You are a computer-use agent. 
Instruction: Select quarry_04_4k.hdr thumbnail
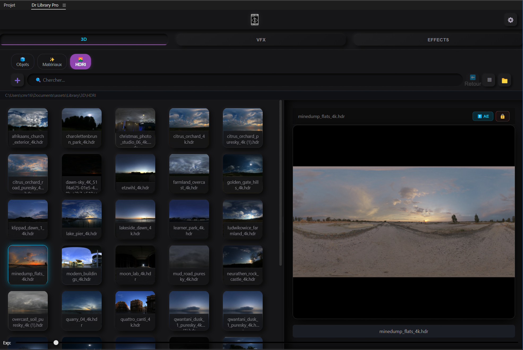click(x=81, y=311)
